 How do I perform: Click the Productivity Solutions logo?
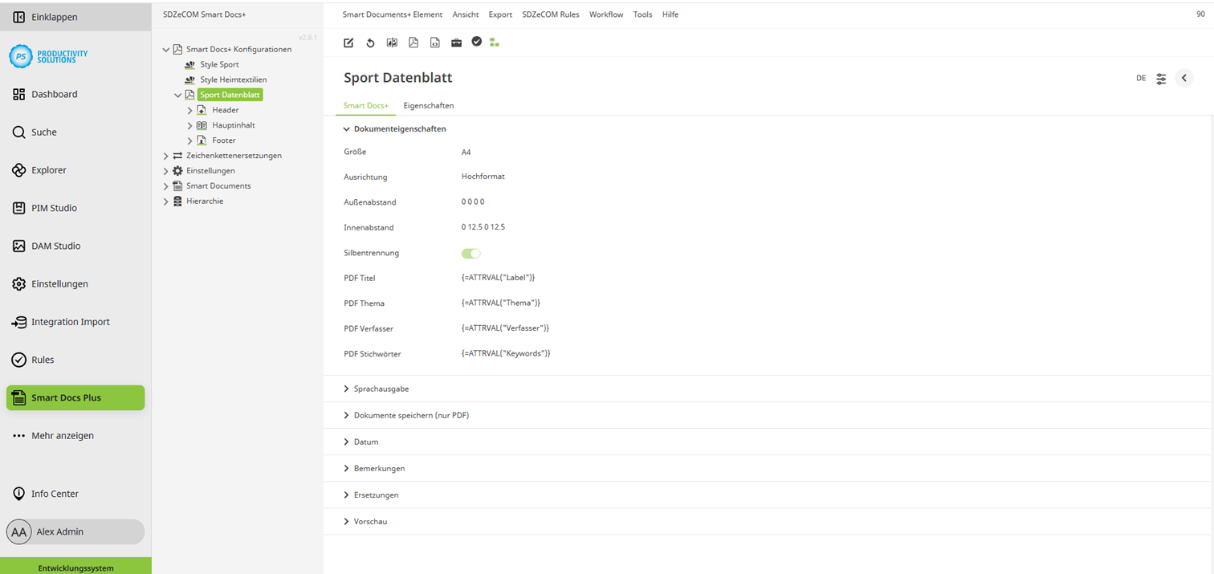coord(49,56)
